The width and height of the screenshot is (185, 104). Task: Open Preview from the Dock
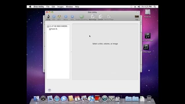click(x=84, y=99)
